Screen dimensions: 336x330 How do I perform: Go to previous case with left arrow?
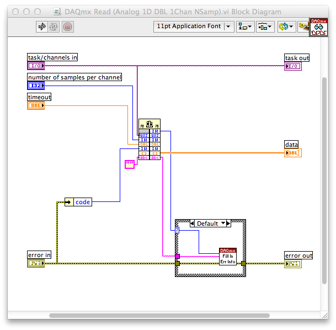(192, 223)
